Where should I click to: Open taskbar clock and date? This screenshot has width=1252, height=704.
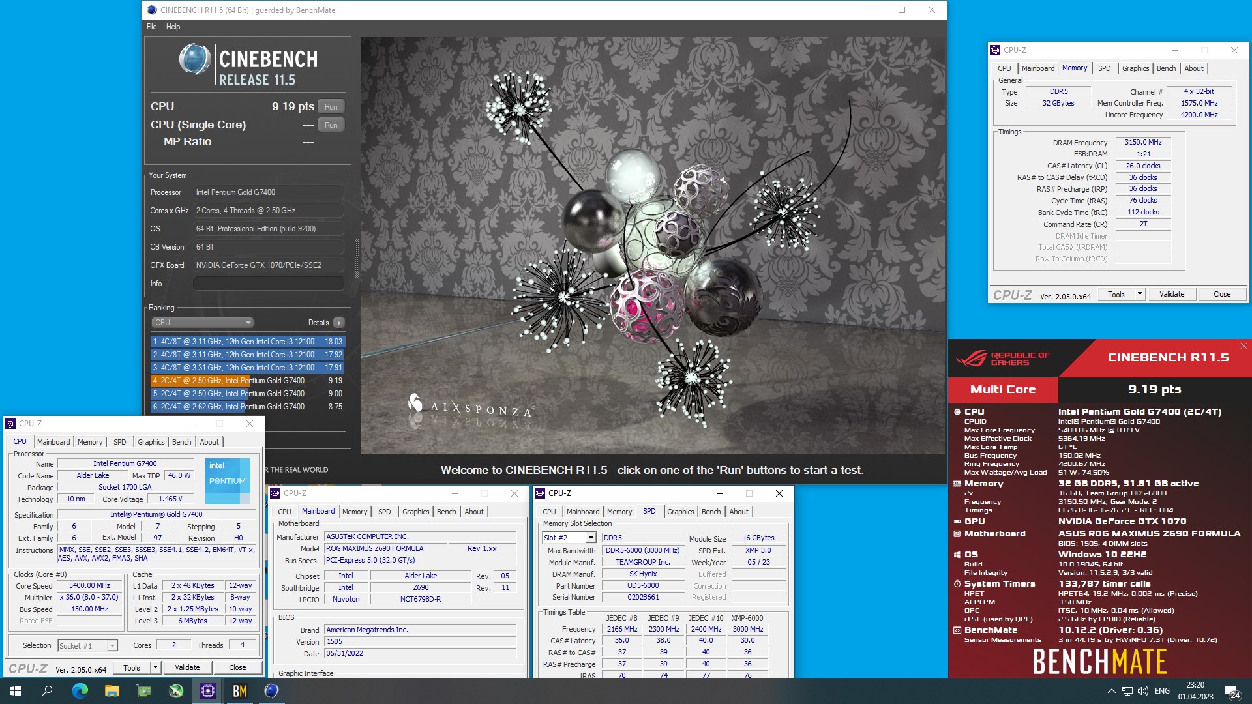pyautogui.click(x=1195, y=691)
